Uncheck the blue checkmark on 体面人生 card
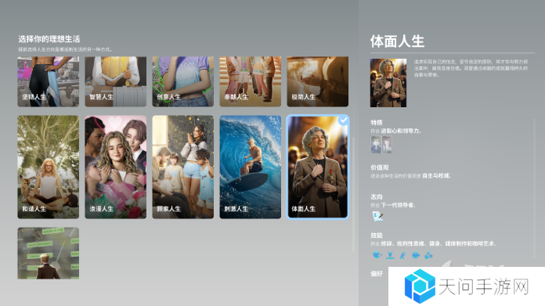This screenshot has width=545, height=306. pos(344,121)
